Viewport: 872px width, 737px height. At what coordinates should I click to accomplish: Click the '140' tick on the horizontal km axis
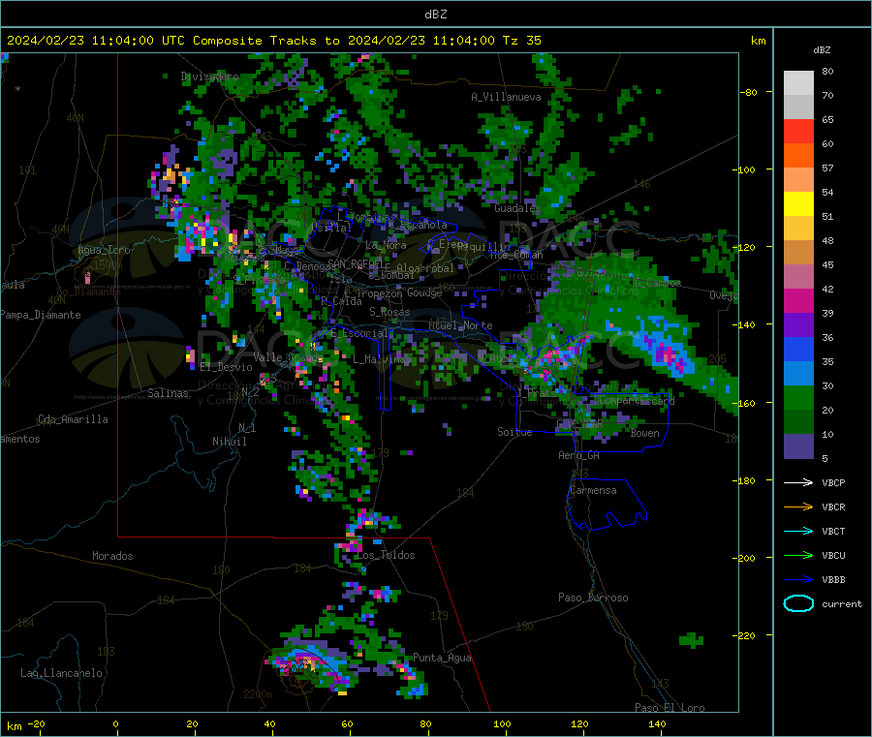657,723
